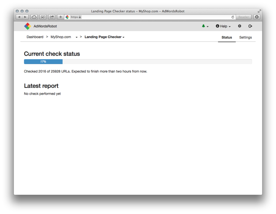Switch to the Settings tab
This screenshot has height=214, width=276.
245,37
